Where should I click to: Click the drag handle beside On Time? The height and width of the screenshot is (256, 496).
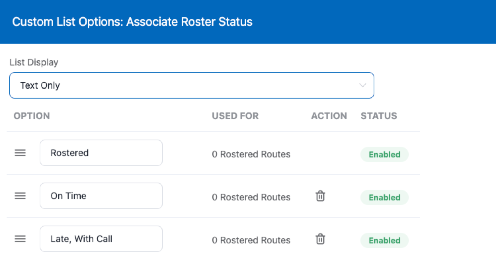[20, 196]
